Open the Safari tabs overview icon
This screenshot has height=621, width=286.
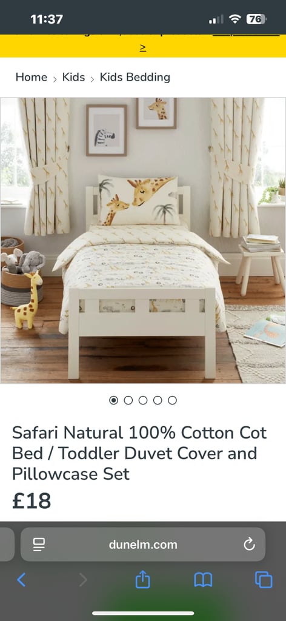tap(264, 580)
